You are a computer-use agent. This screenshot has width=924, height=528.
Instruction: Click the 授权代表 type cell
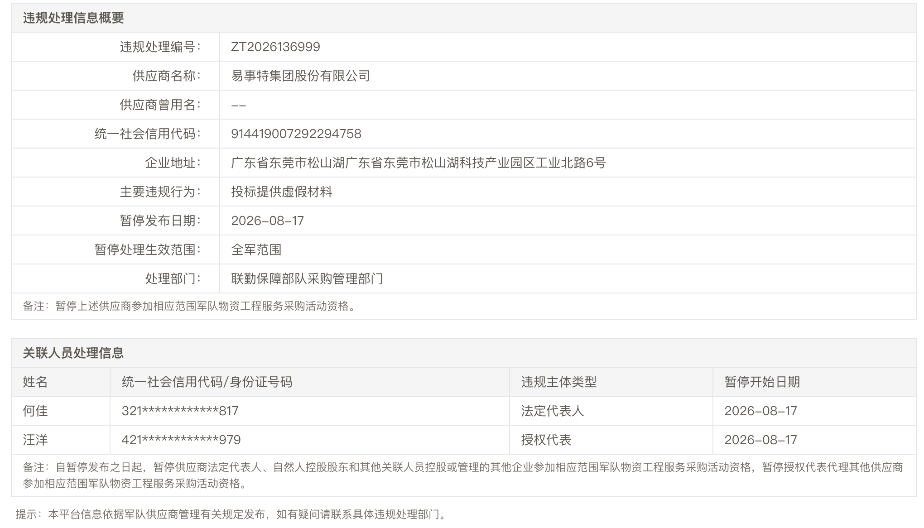[546, 440]
